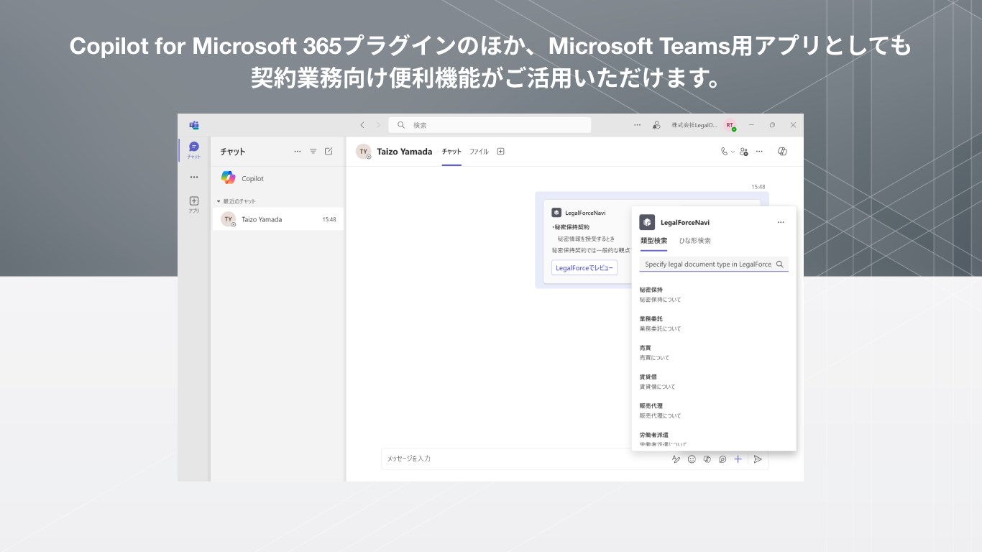982x552 pixels.
Task: Click the more apps ellipsis in left rail
Action: (193, 177)
